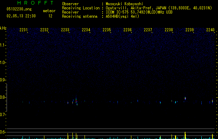Click the Receiving Location label
218x139 pixels.
81,8
